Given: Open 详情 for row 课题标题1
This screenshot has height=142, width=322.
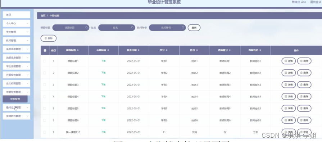Looking at the screenshot, I should [289, 61].
